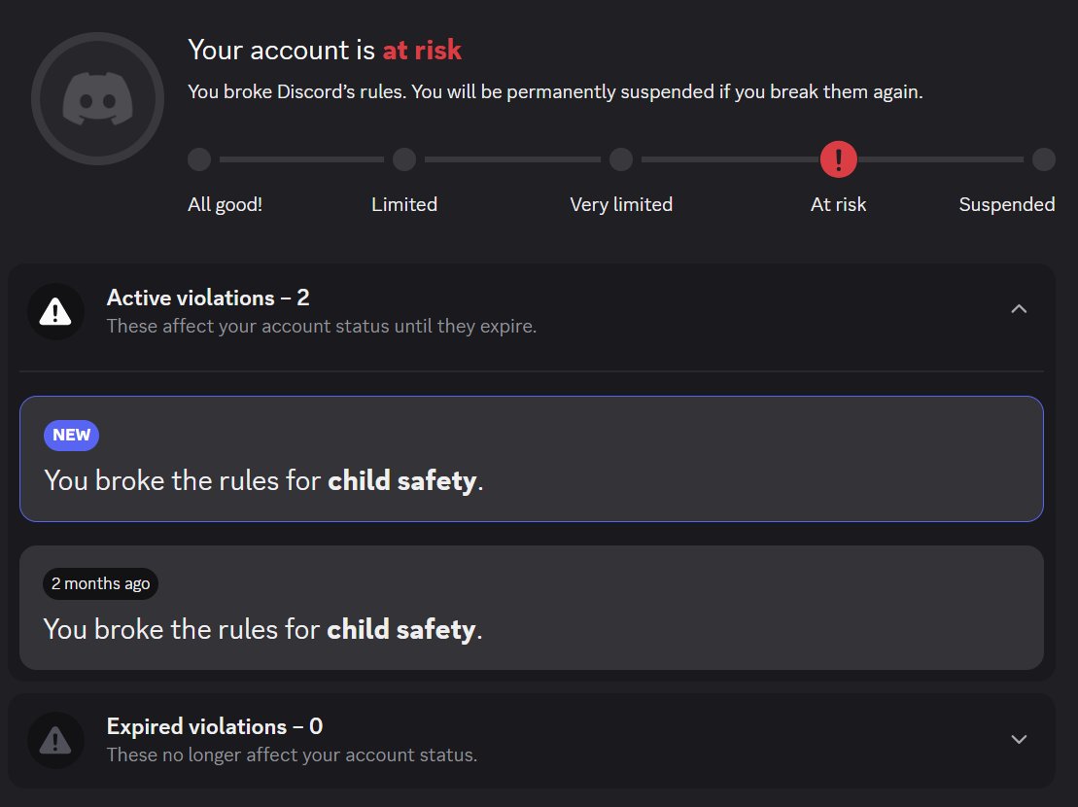Click the progress line between Limited and Very limited

pos(513,159)
